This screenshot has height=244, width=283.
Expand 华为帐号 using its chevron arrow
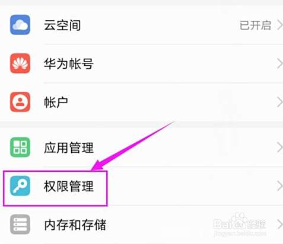(x=279, y=63)
